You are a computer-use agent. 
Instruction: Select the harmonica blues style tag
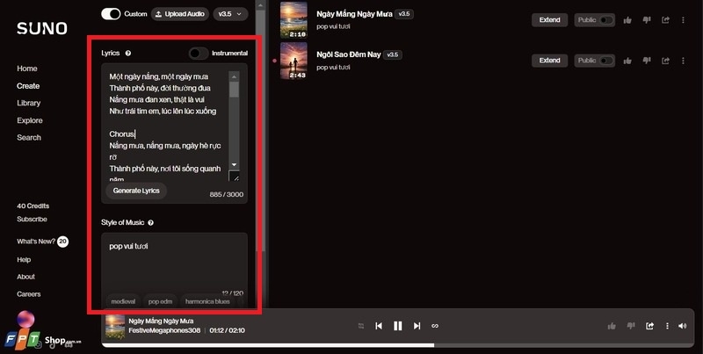pyautogui.click(x=207, y=301)
